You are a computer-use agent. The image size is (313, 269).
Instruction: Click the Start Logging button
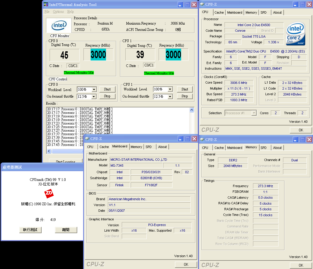click(x=66, y=161)
